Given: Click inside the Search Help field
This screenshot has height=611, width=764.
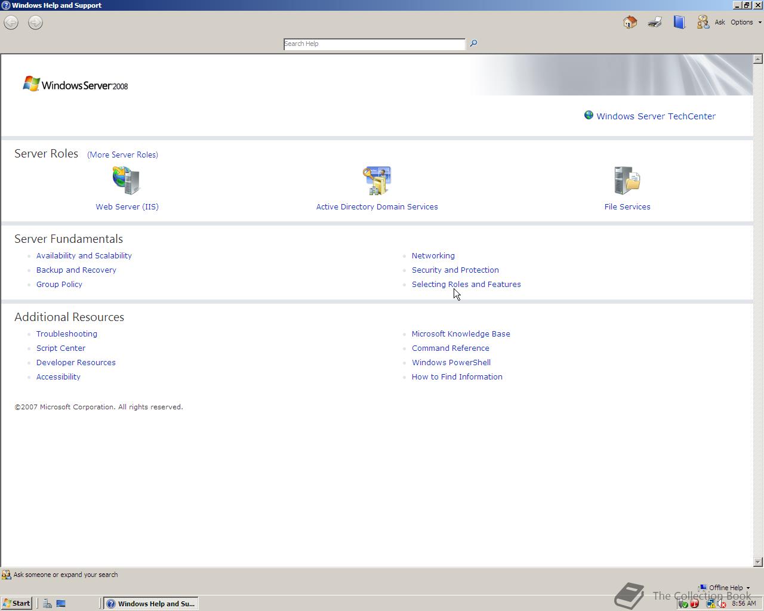Looking at the screenshot, I should pyautogui.click(x=374, y=44).
